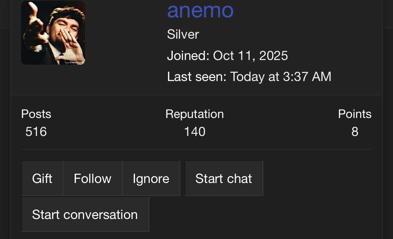Open anemo's profile avatar image

tap(53, 33)
